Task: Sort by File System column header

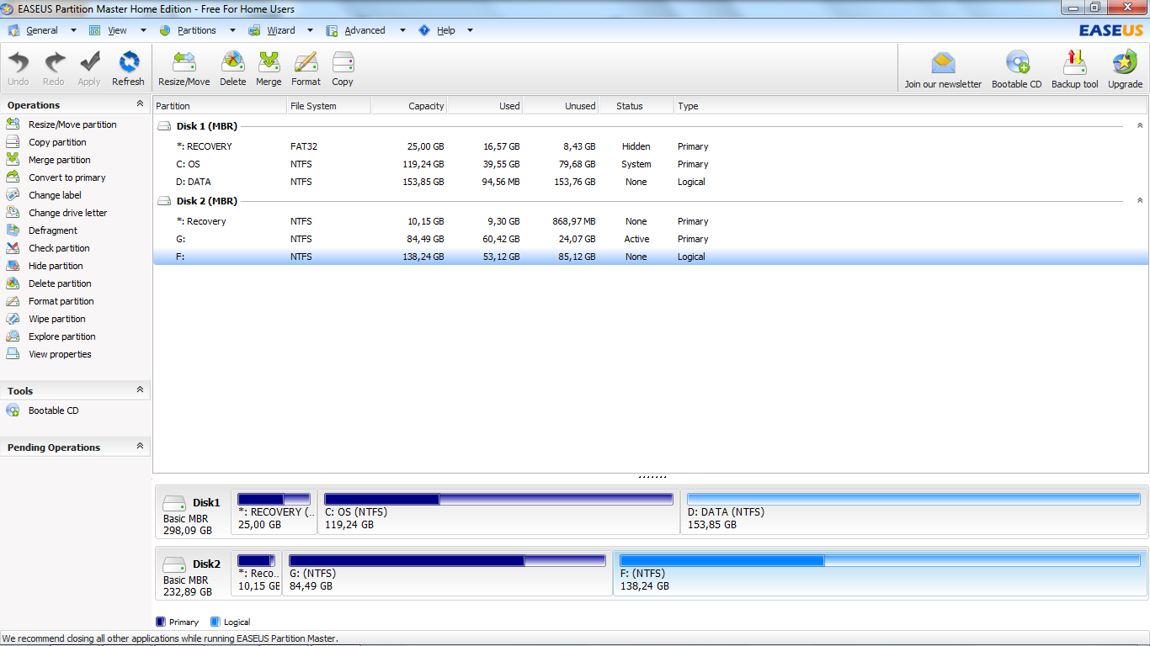Action: [x=328, y=106]
